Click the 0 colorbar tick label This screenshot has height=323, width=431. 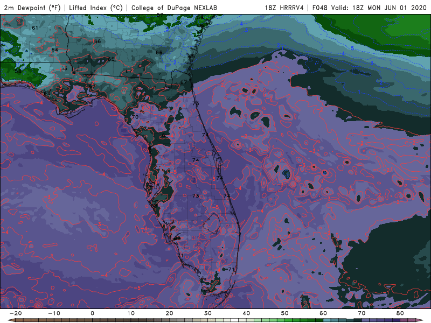(x=92, y=313)
